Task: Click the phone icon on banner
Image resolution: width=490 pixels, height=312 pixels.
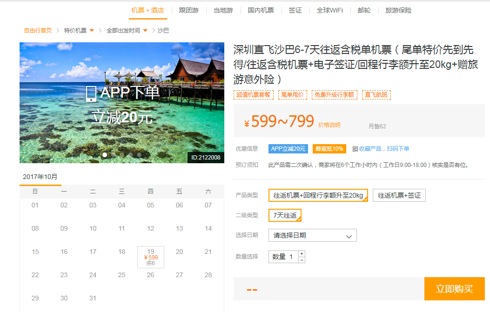Action: click(91, 94)
